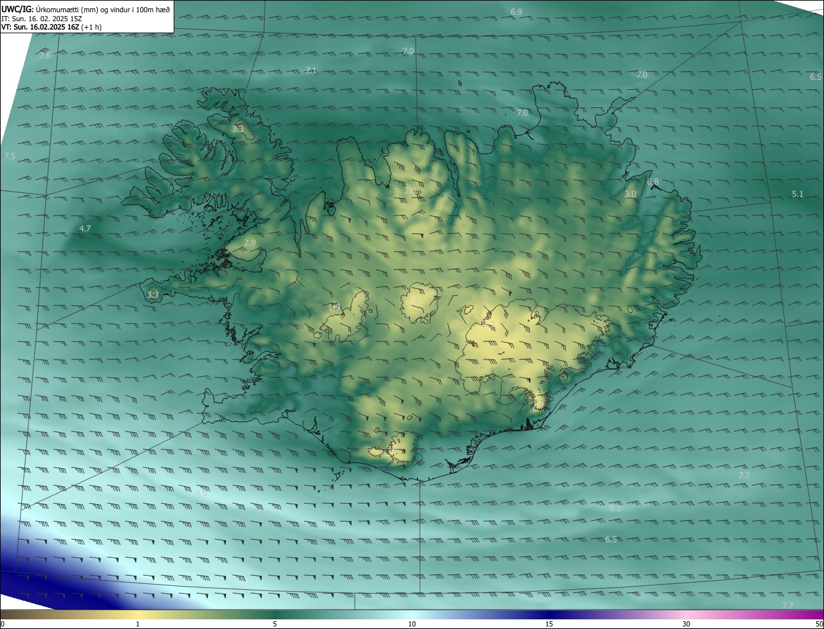Image resolution: width=824 pixels, height=629 pixels.
Task: Click the color scale tick label 0
Action: point(2,624)
